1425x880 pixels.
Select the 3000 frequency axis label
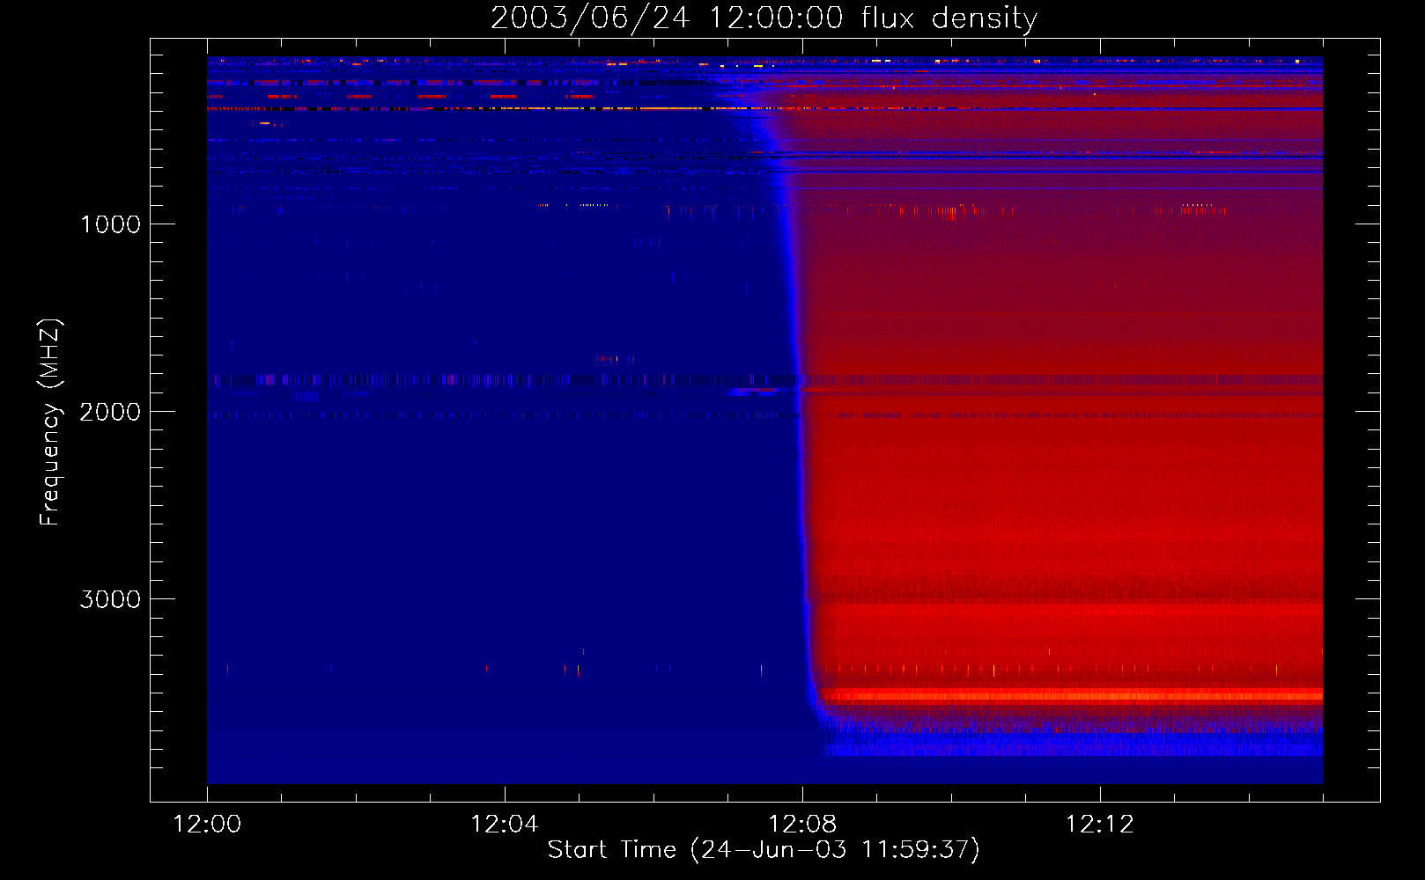(110, 599)
